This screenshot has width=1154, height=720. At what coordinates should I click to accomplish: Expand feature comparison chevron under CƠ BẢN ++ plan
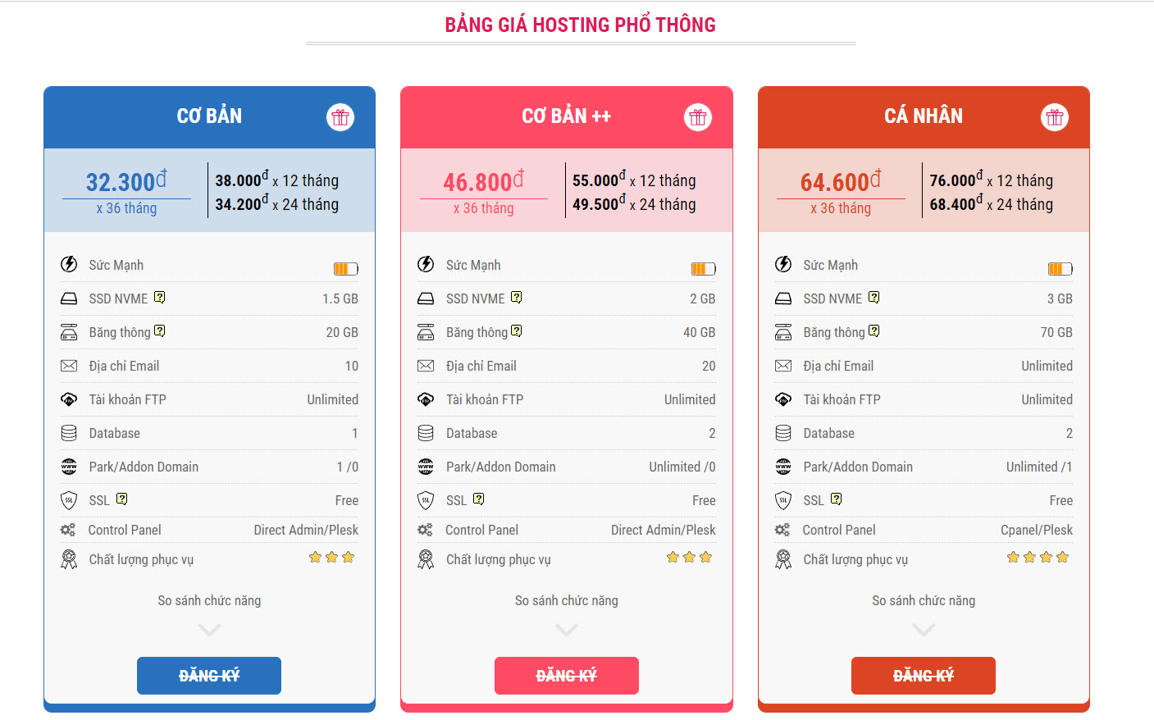(x=566, y=630)
